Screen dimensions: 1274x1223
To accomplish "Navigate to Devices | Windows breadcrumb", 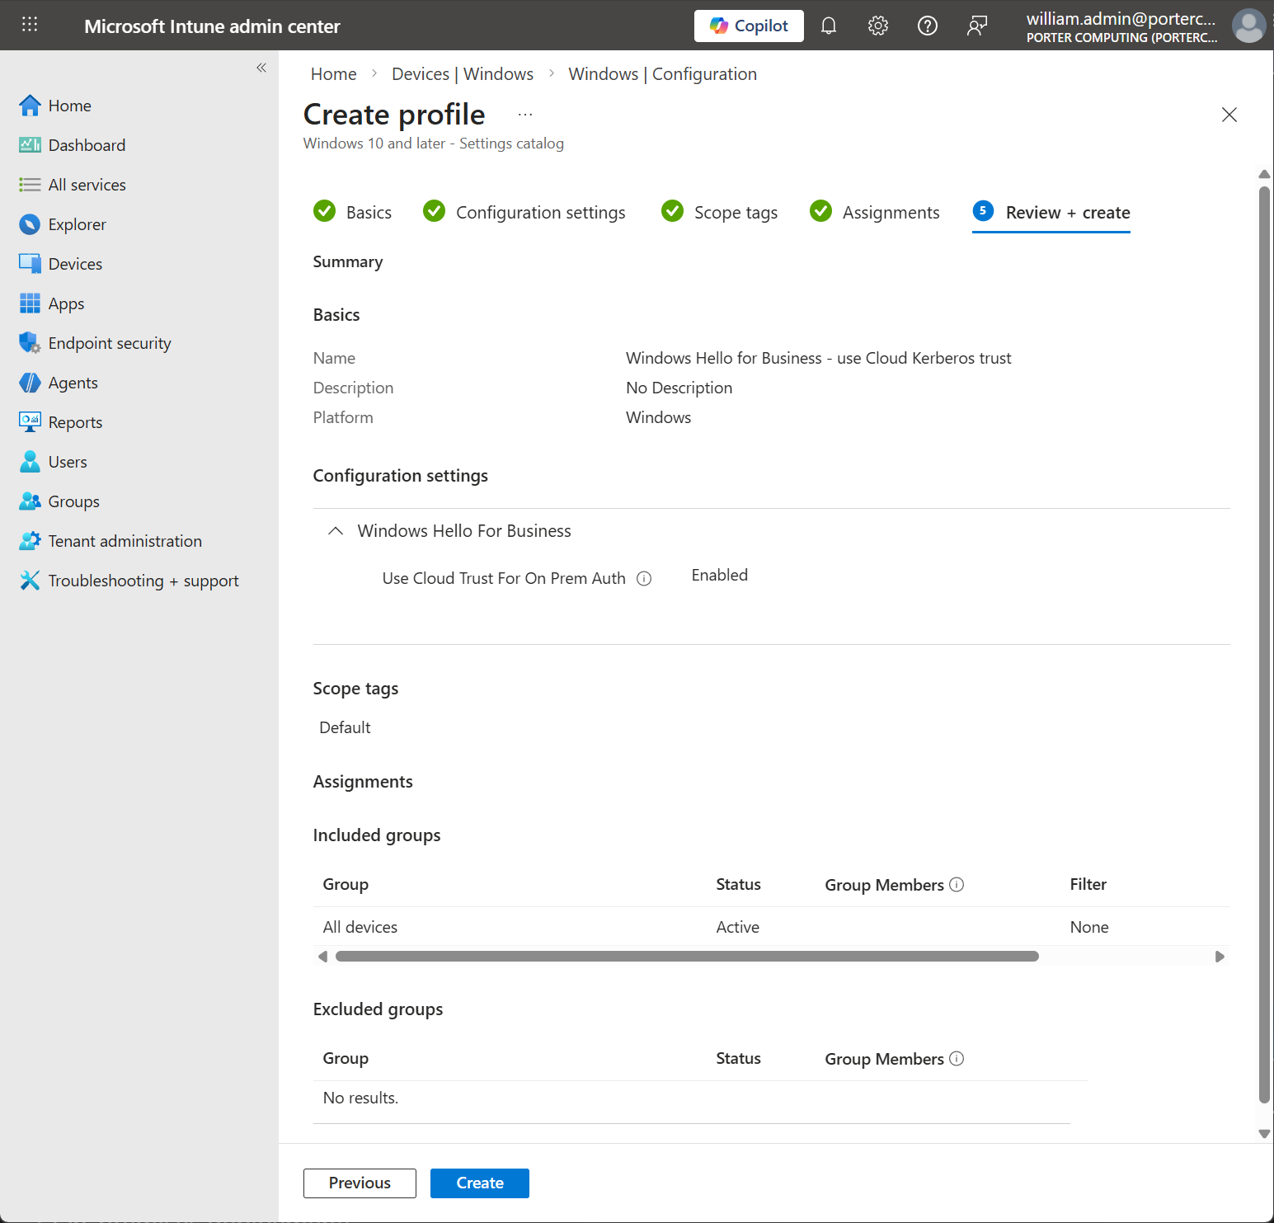I will [x=463, y=74].
